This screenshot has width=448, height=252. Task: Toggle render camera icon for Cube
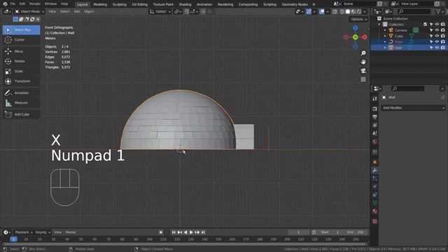(x=442, y=36)
